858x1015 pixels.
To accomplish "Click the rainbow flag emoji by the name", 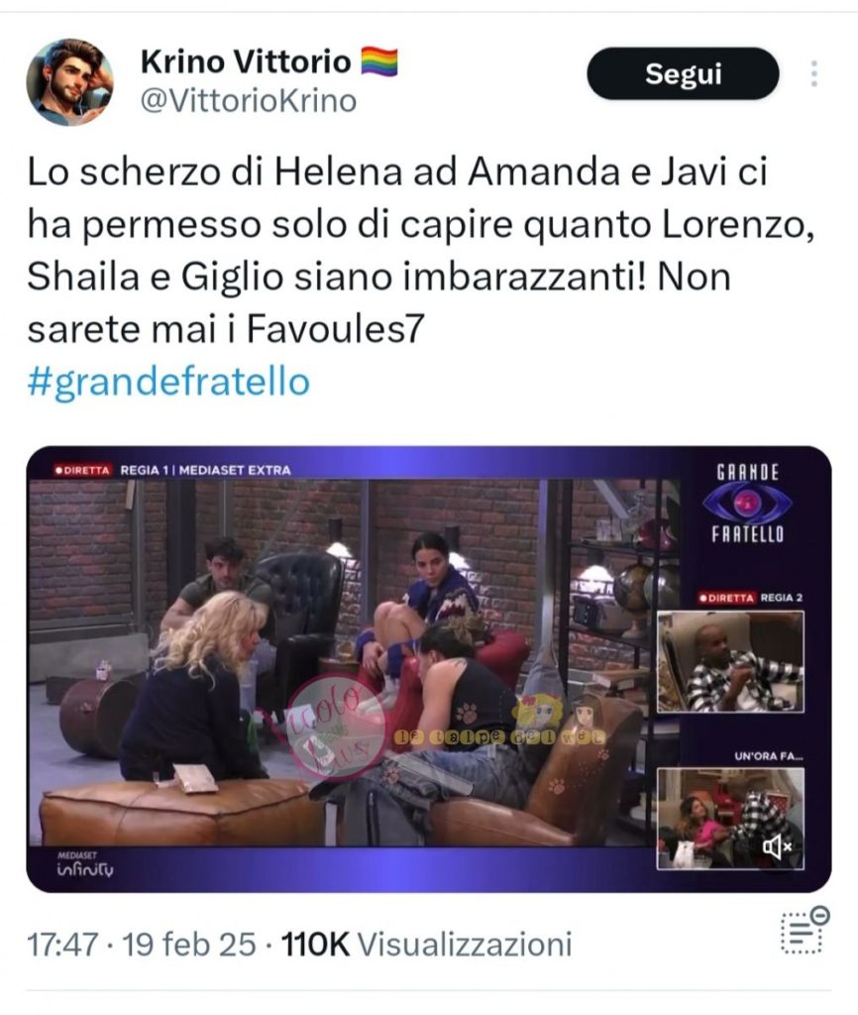I will [x=379, y=62].
